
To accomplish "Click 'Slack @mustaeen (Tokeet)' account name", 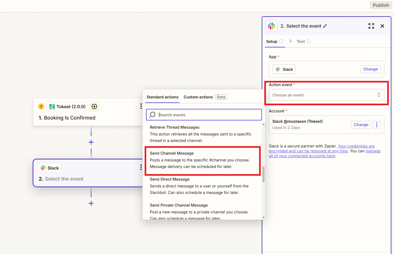I will click(x=297, y=121).
